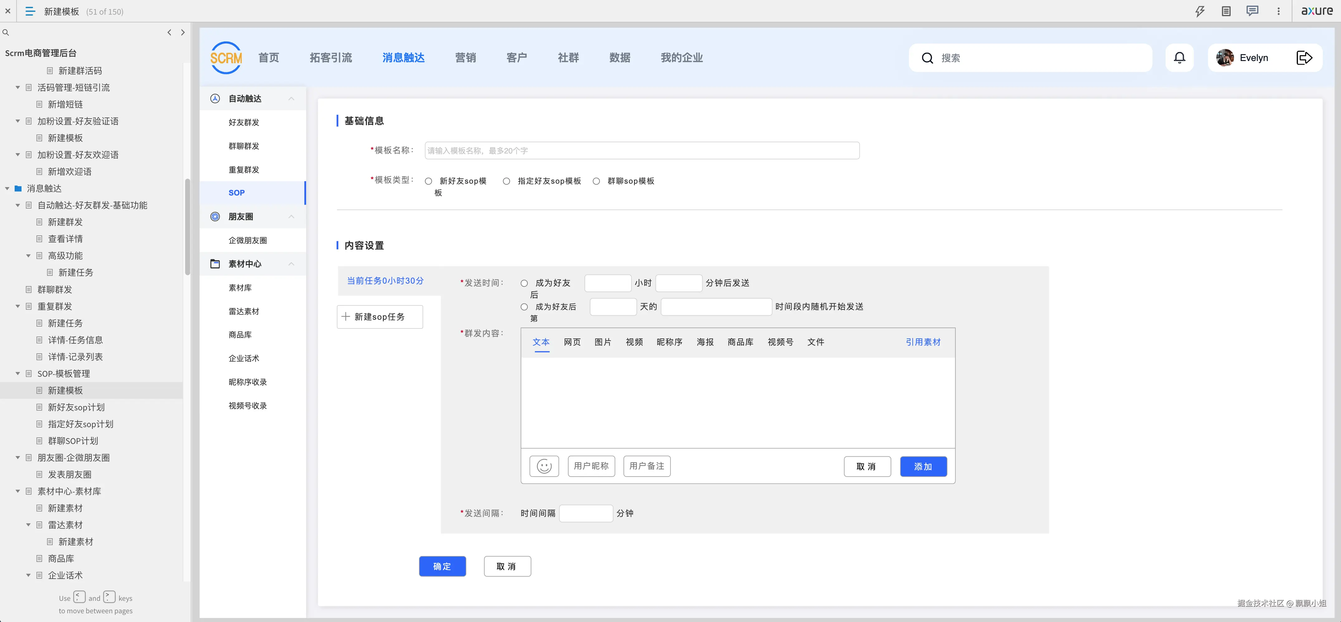Click the lightning bolt icon in top bar
This screenshot has width=1341, height=622.
click(1200, 11)
